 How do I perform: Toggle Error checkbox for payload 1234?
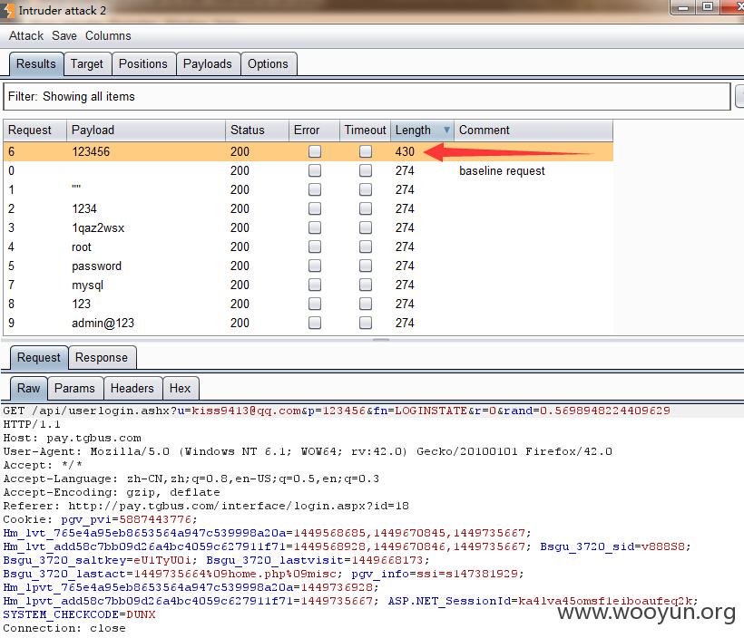click(x=315, y=208)
